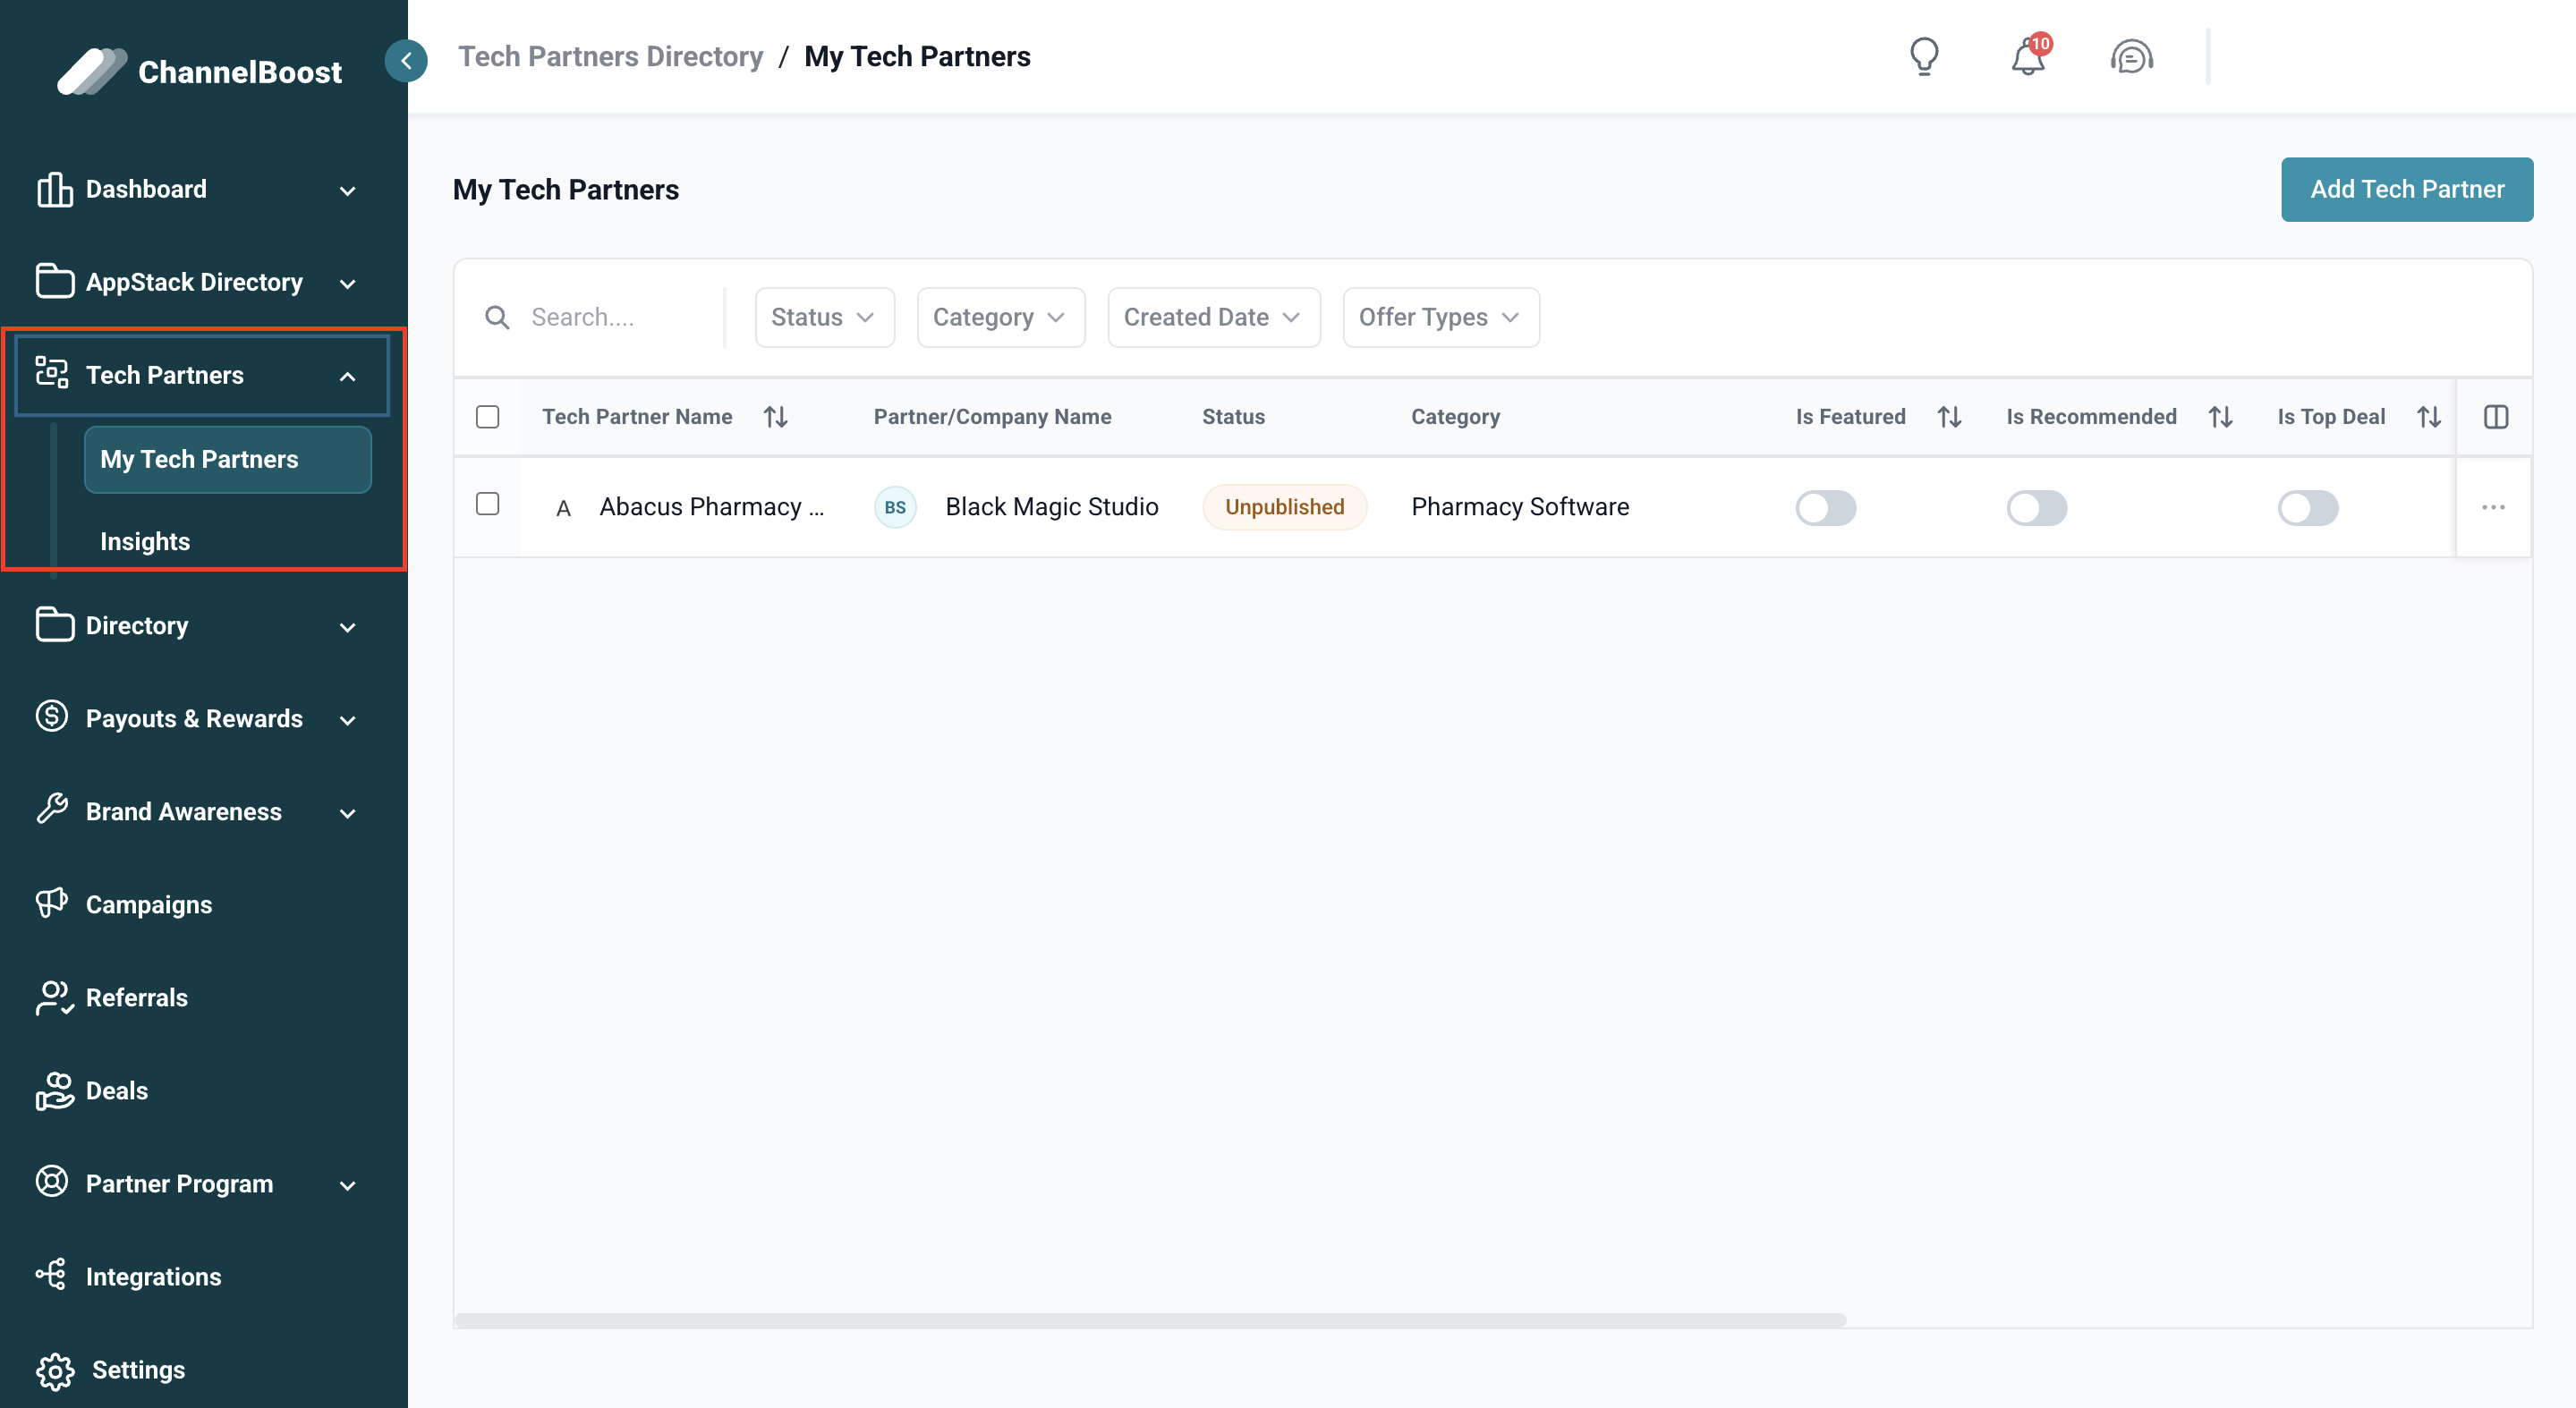Viewport: 2576px width, 1408px height.
Task: Collapse the sidebar with arrow button
Action: (x=406, y=61)
